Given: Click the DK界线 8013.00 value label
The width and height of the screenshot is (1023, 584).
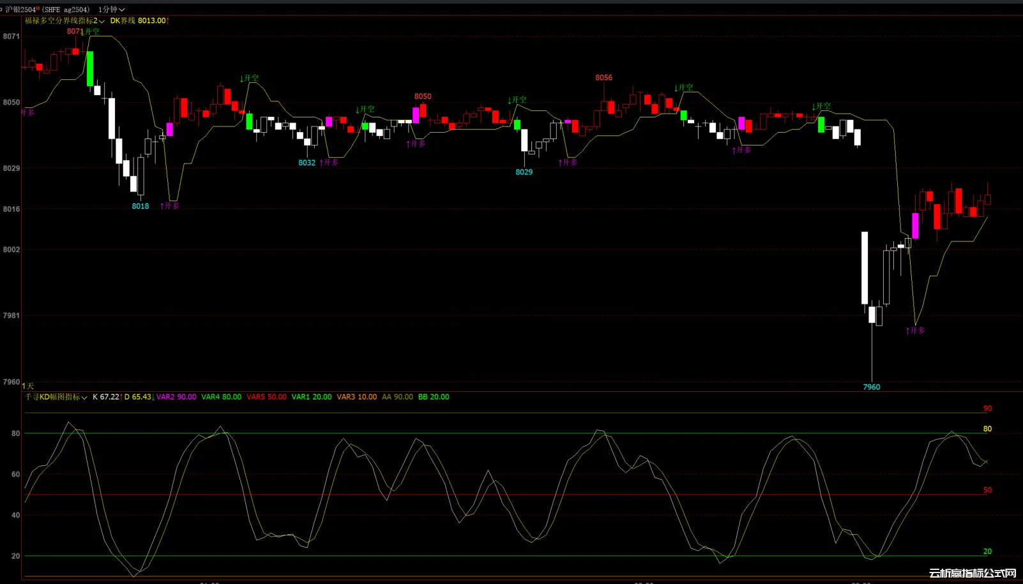Looking at the screenshot, I should (139, 21).
